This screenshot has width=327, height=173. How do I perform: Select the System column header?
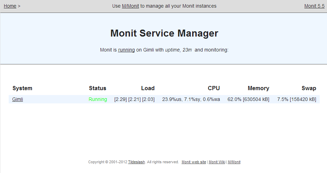(22, 88)
